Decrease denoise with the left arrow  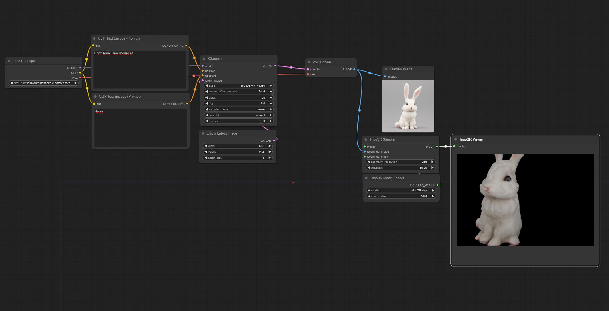tap(207, 121)
